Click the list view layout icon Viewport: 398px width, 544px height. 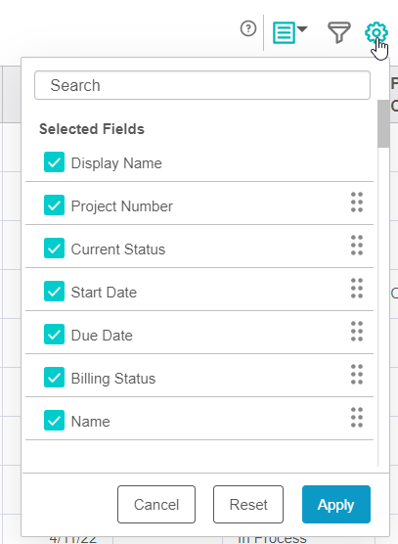(x=284, y=32)
